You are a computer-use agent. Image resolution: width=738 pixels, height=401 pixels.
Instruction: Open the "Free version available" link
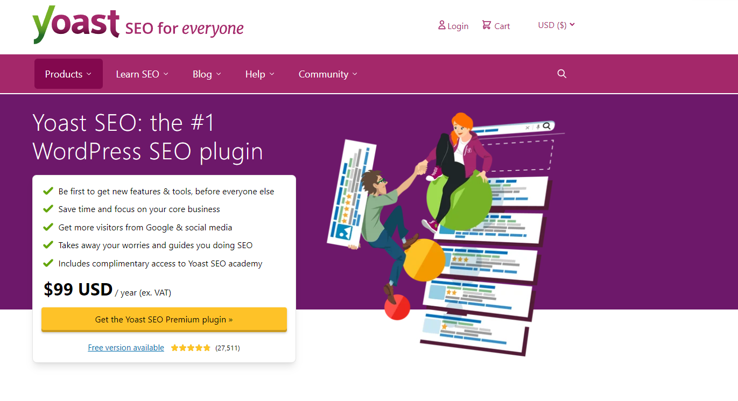pos(126,348)
